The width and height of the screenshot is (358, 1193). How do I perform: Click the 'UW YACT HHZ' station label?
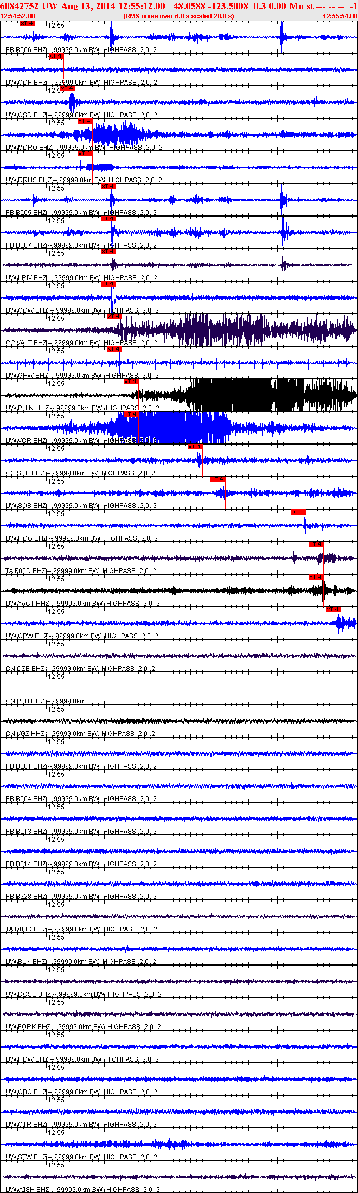(27, 604)
